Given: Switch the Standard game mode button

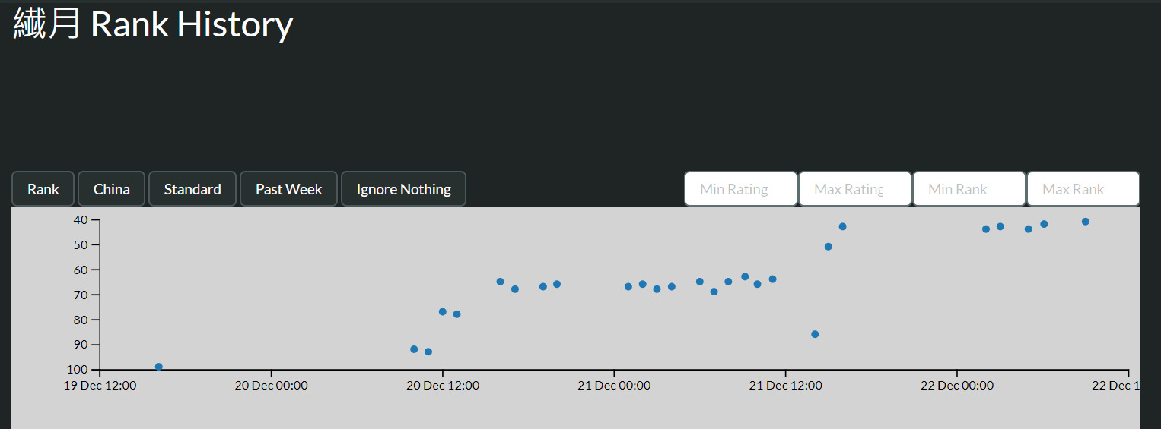Looking at the screenshot, I should 192,189.
